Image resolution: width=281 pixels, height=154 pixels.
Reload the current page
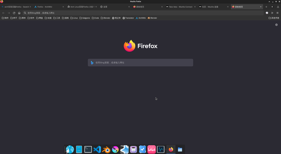tap(14, 13)
